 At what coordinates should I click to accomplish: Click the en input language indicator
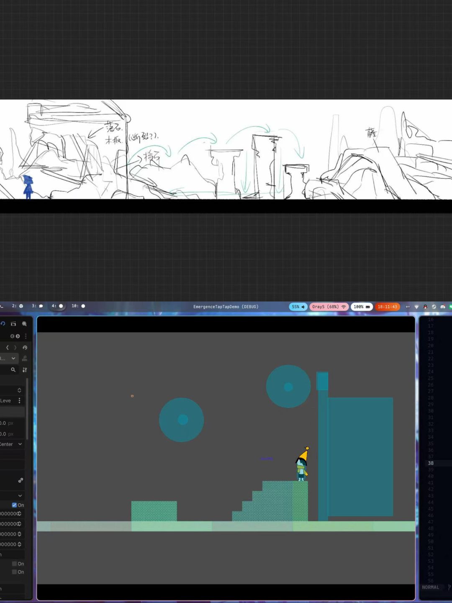point(408,307)
